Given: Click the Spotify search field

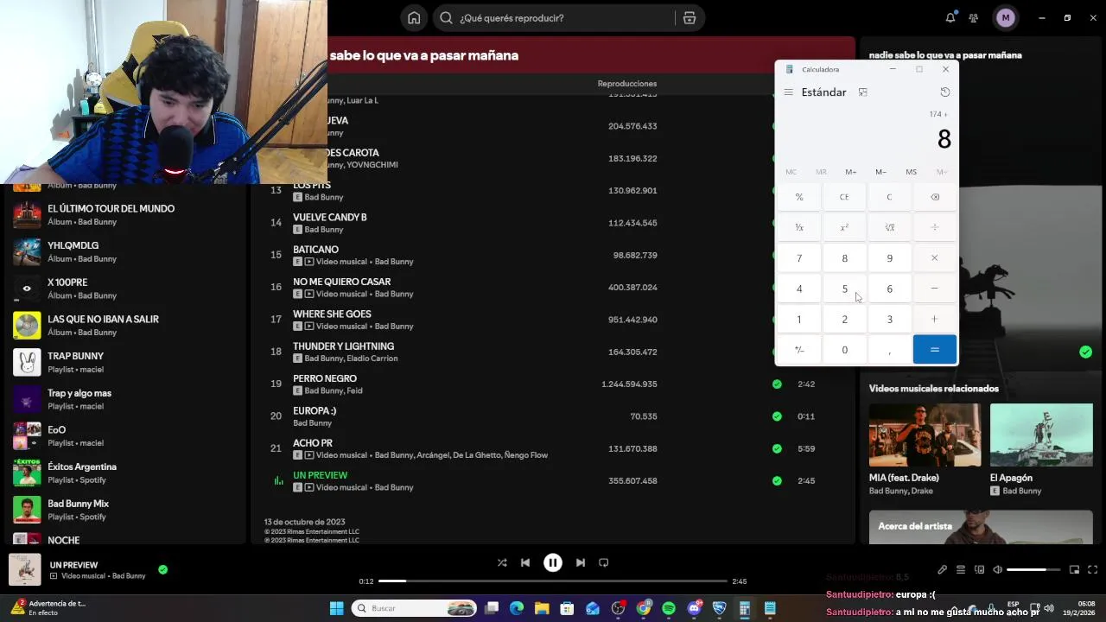Looking at the screenshot, I should pos(553,18).
